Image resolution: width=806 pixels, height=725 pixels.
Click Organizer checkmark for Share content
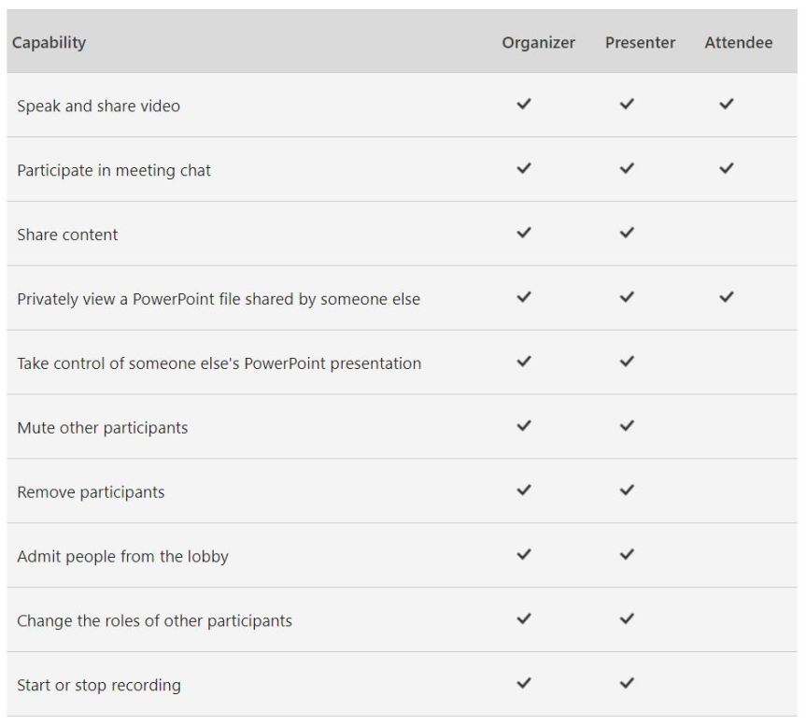click(x=524, y=234)
